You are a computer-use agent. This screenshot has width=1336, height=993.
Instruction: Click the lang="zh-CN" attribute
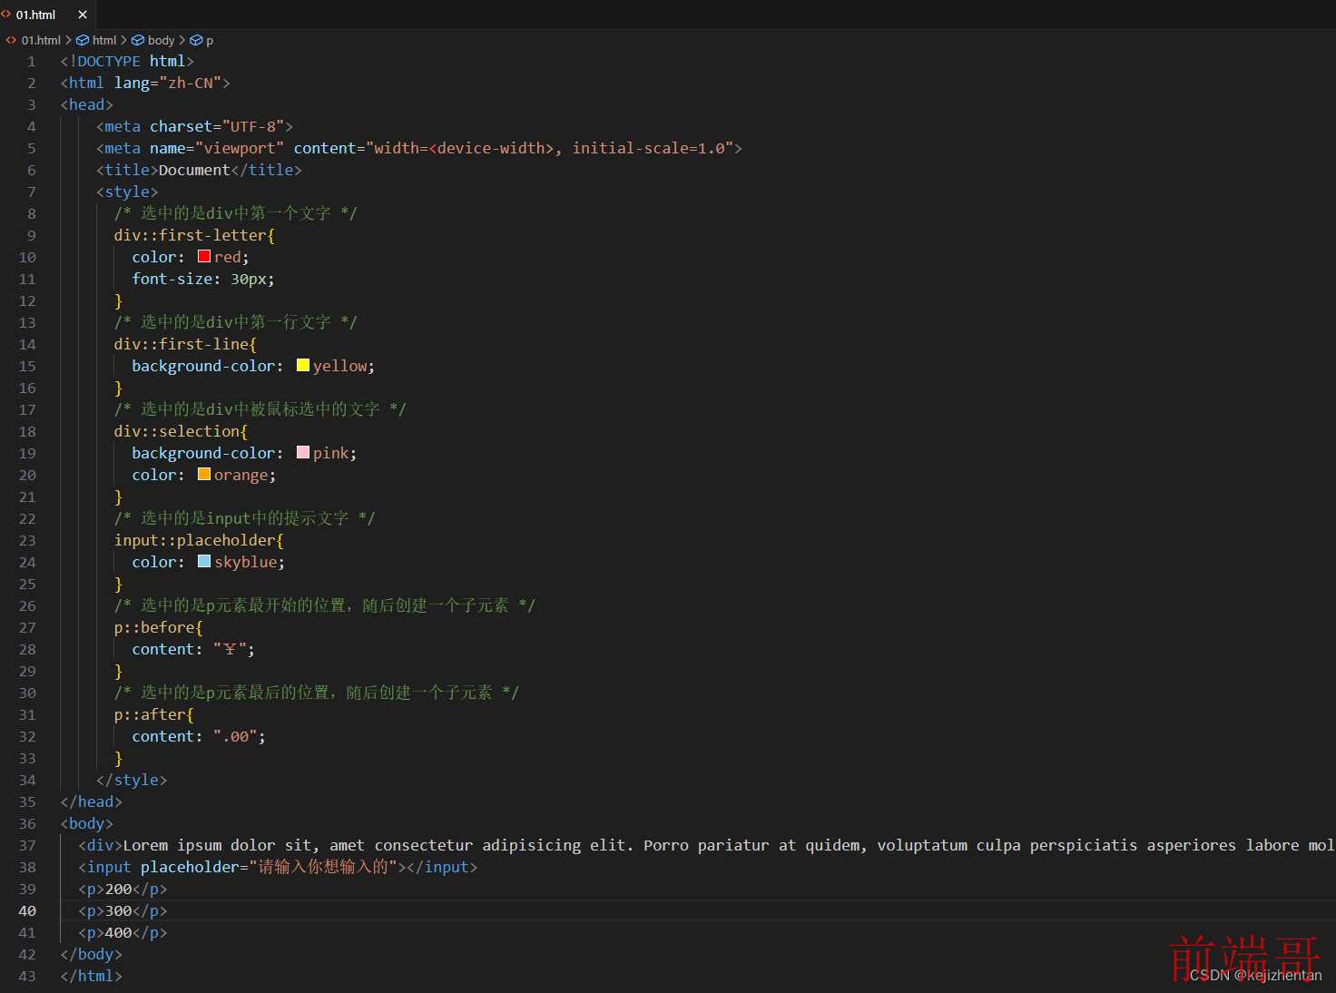pyautogui.click(x=168, y=84)
